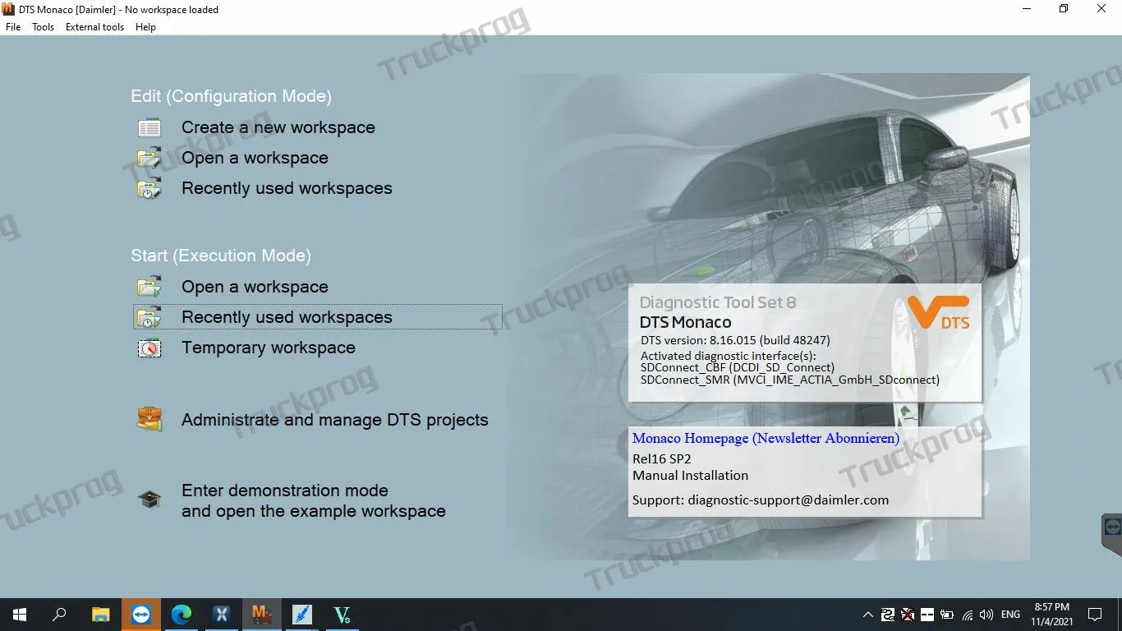Click the orange DTS logo
The height and width of the screenshot is (631, 1122).
tap(939, 312)
